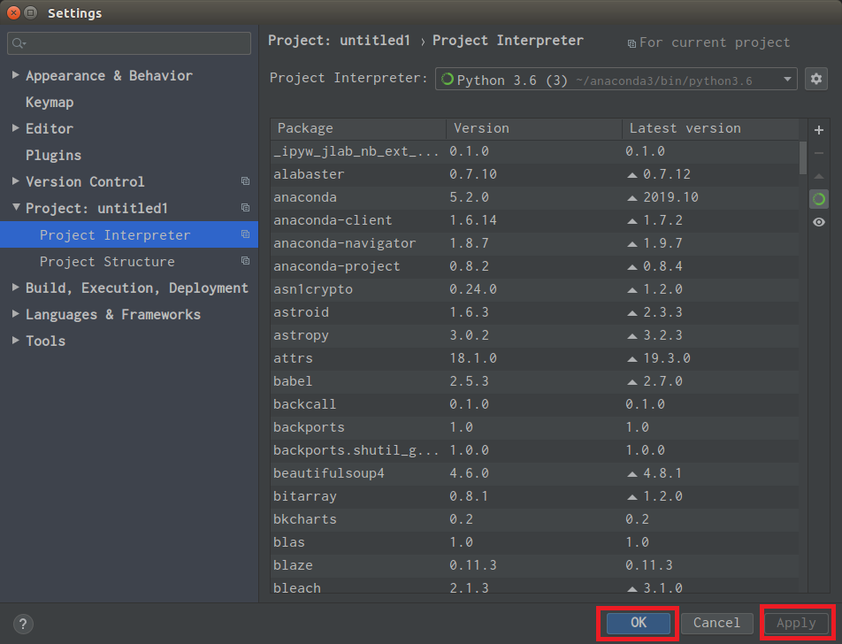Close the Settings window
The image size is (842, 644).
tap(14, 12)
